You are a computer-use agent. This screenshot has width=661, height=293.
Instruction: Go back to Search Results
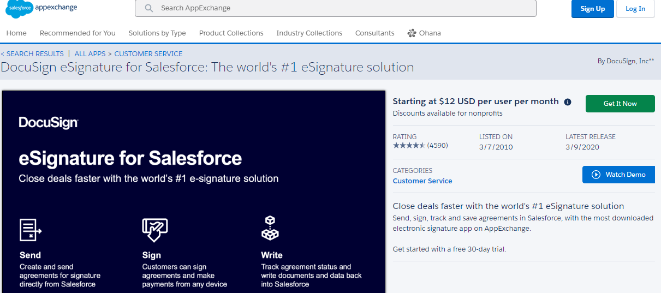pyautogui.click(x=32, y=54)
